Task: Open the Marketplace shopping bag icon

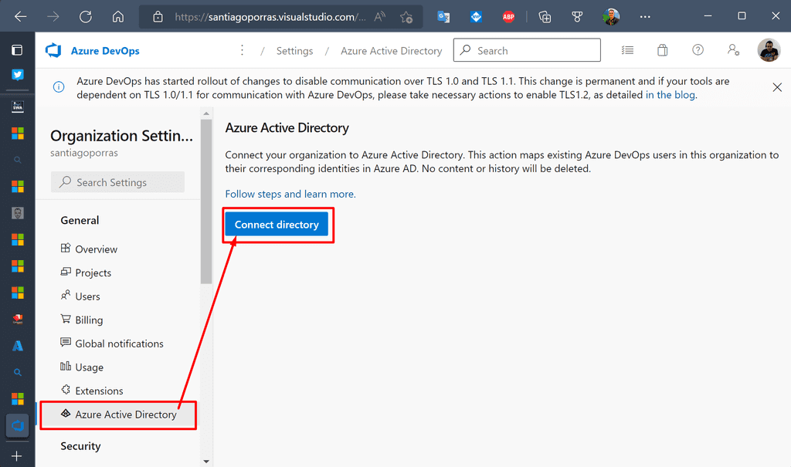Action: [x=662, y=50]
